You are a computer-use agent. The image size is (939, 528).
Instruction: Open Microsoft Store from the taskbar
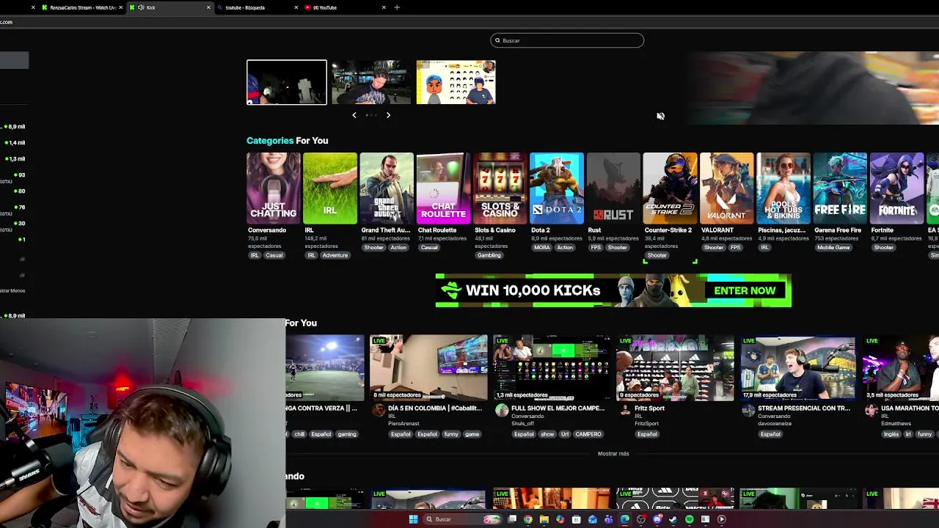click(x=577, y=519)
